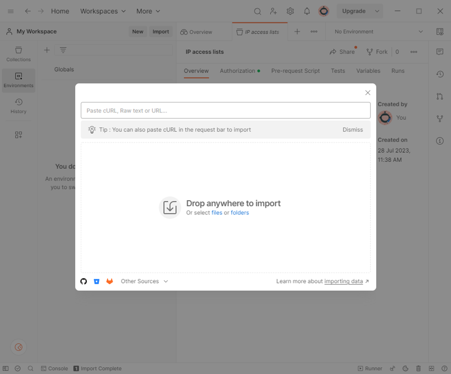Open the configure sidebar apps icon
This screenshot has height=374, width=451.
pos(19,134)
